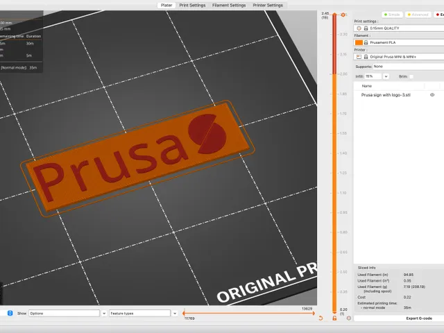The image size is (444, 333).
Task: Click the Estimated printing time value 35m
Action: [x=407, y=307]
